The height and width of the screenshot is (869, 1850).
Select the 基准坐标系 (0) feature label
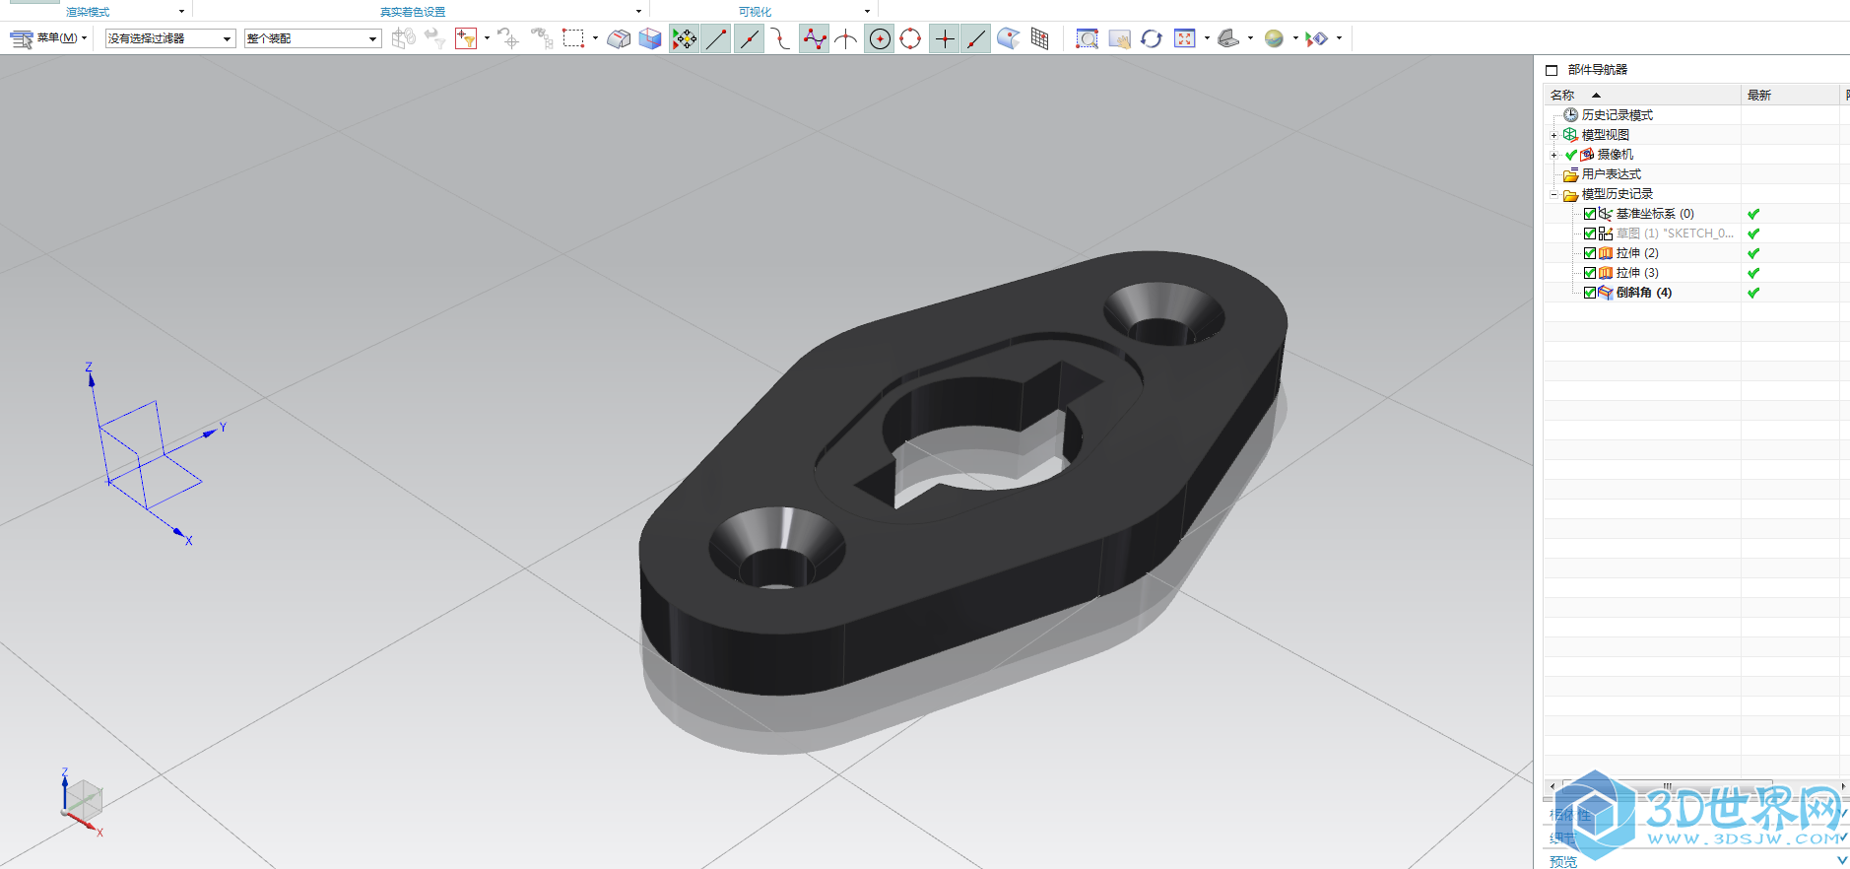click(1655, 214)
